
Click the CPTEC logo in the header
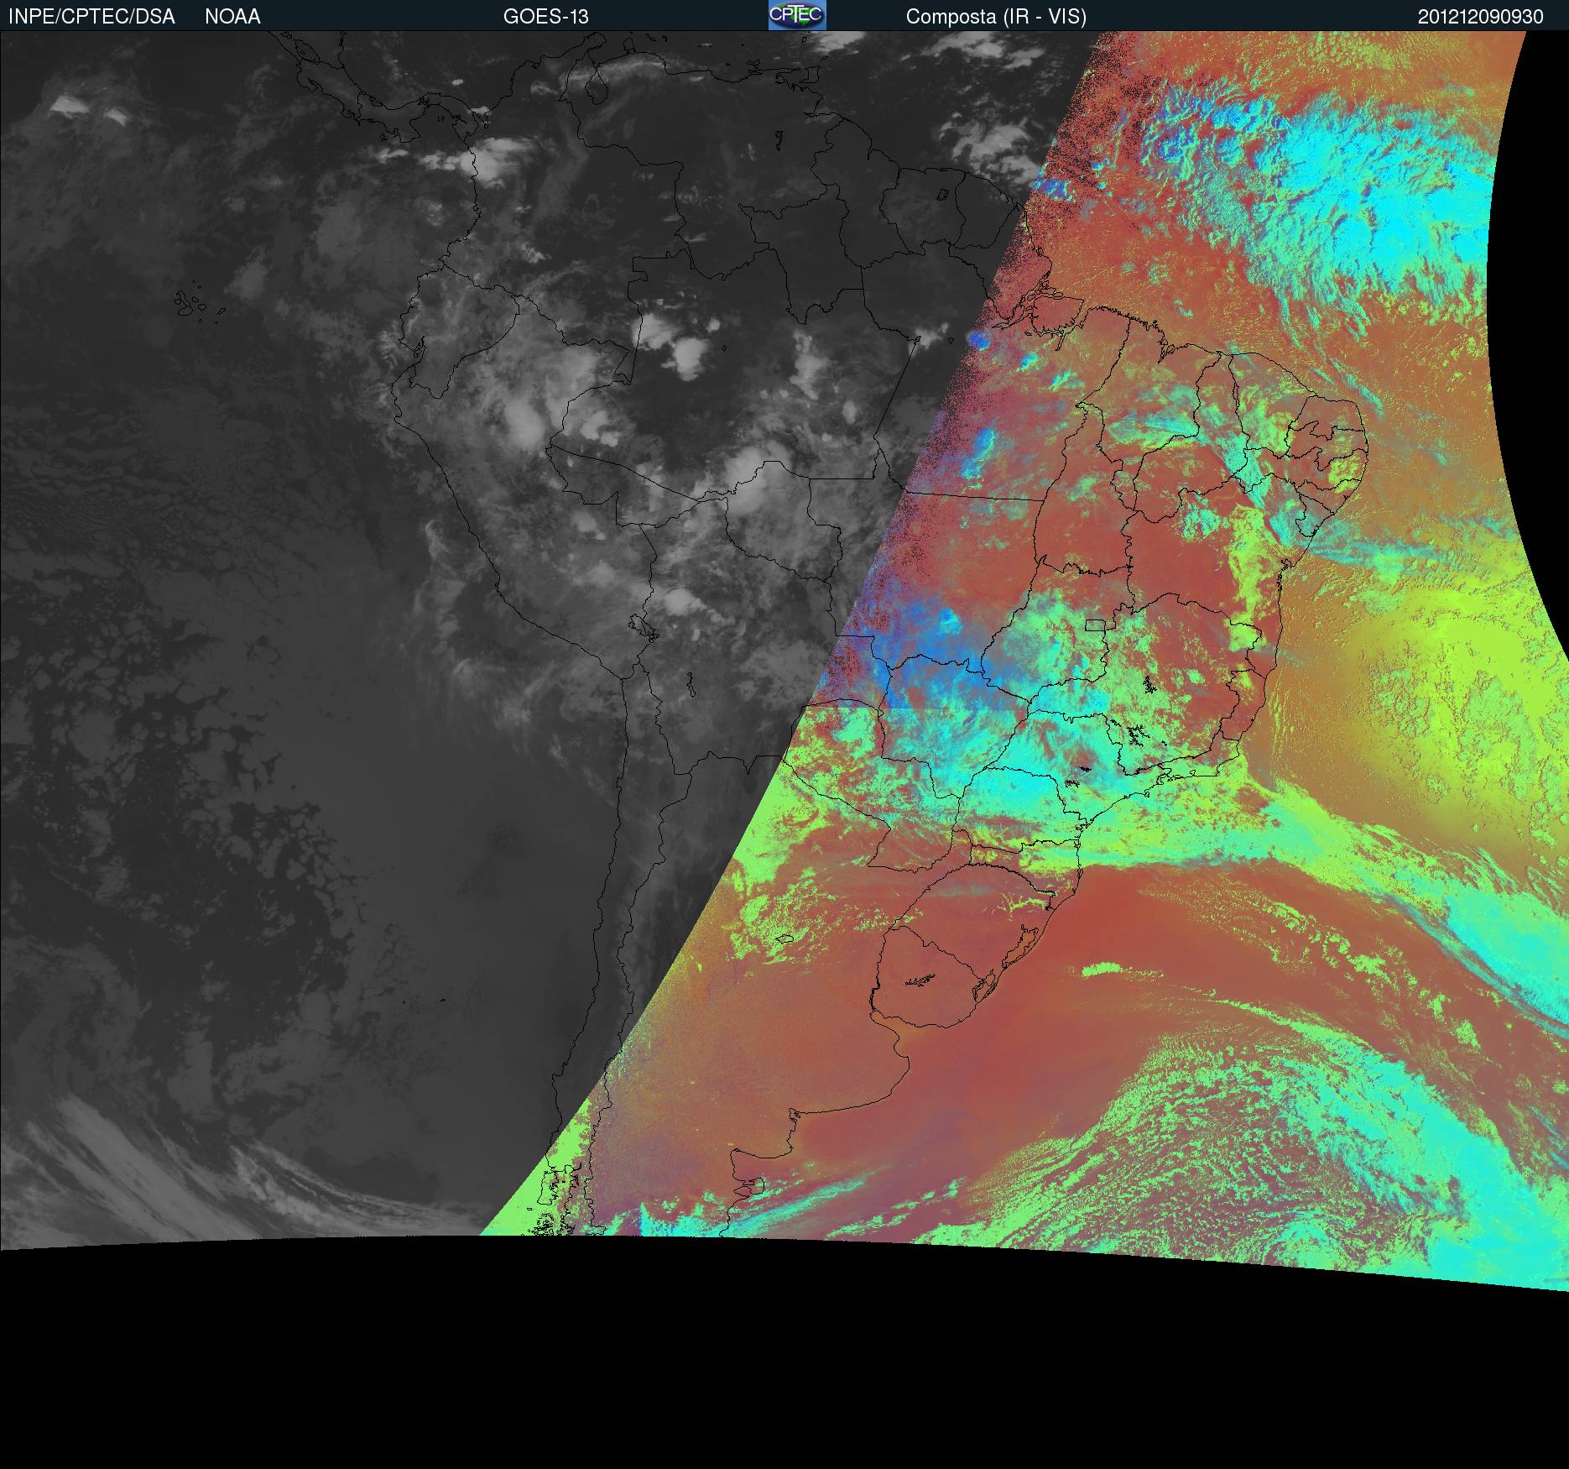[x=797, y=15]
